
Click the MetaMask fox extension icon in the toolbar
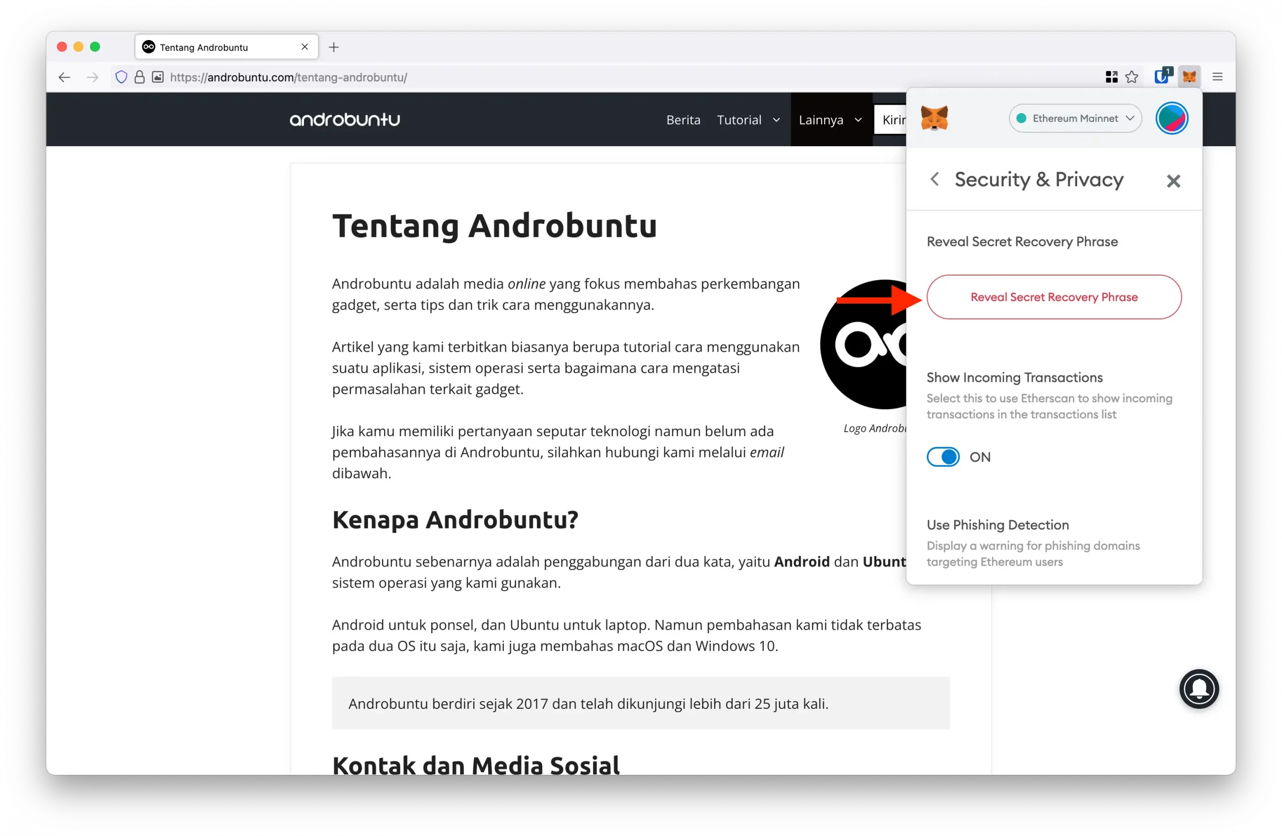pyautogui.click(x=1189, y=77)
